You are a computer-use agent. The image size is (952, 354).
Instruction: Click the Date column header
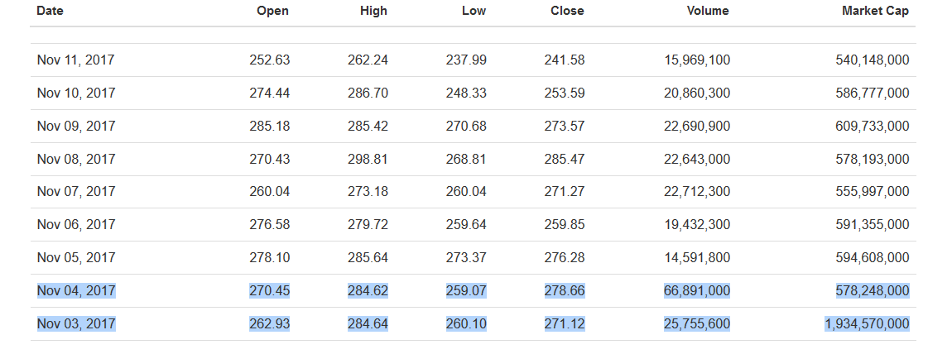coord(50,11)
